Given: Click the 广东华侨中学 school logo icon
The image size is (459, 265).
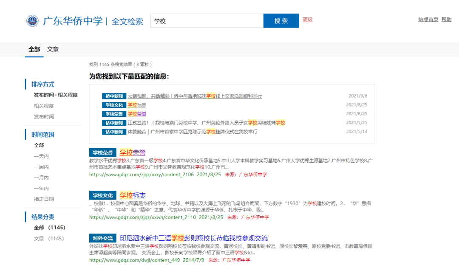Looking at the screenshot, I should [32, 21].
